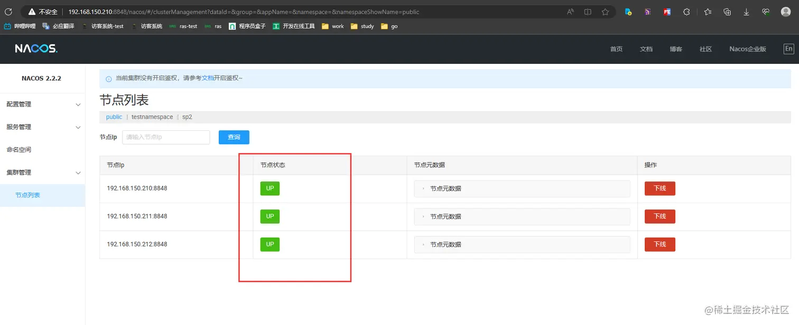Reload the page with the refresh icon

coord(8,12)
